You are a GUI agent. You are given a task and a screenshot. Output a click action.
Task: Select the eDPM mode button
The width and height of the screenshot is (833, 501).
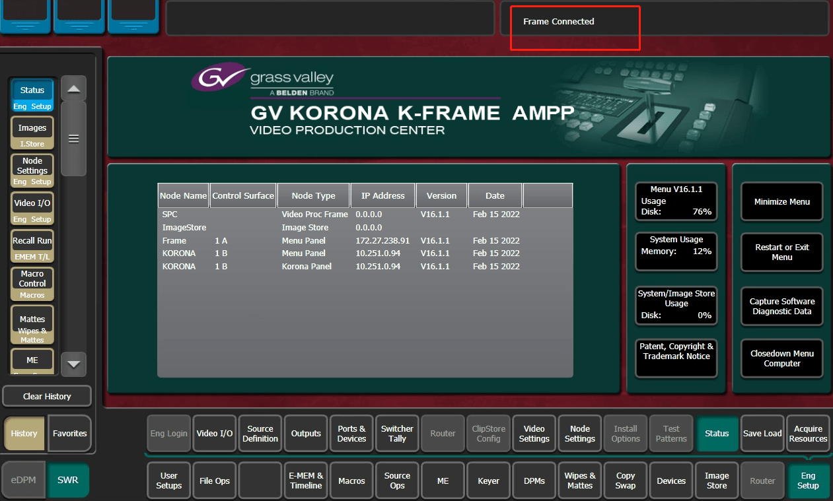[x=23, y=480]
